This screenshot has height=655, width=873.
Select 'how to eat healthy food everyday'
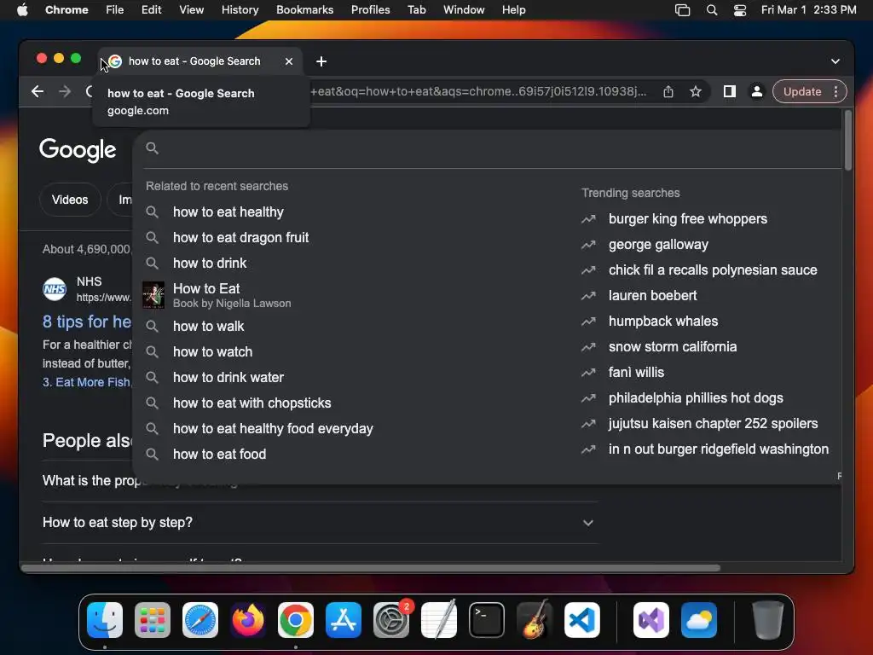(273, 428)
